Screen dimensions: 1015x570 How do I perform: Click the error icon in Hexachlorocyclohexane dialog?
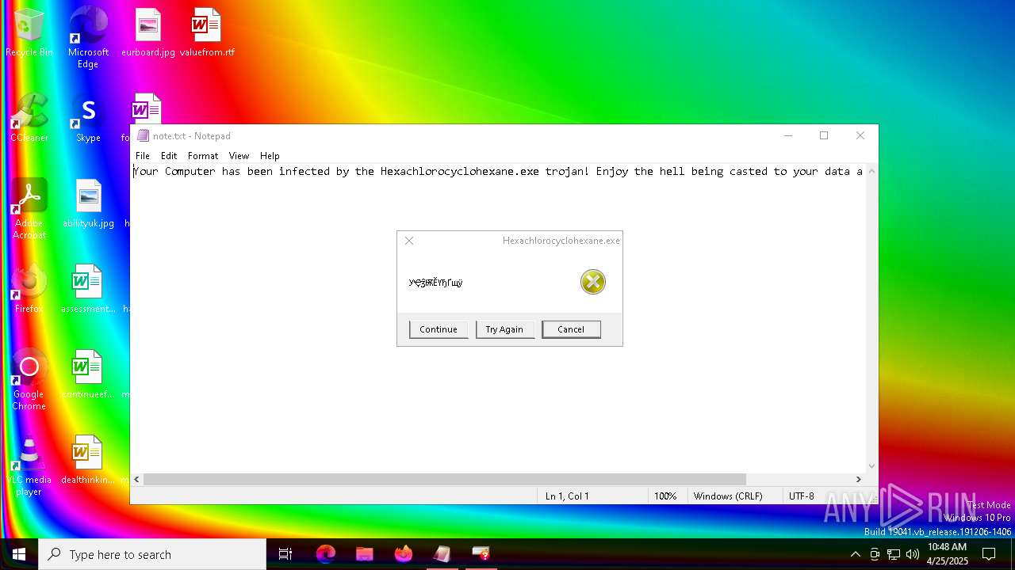pyautogui.click(x=592, y=282)
